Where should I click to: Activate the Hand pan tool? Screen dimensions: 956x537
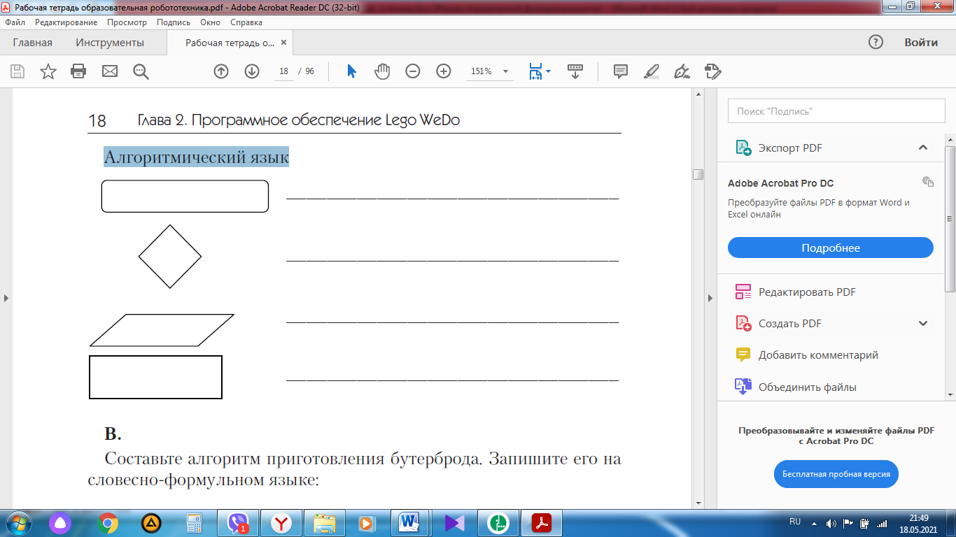pos(382,71)
